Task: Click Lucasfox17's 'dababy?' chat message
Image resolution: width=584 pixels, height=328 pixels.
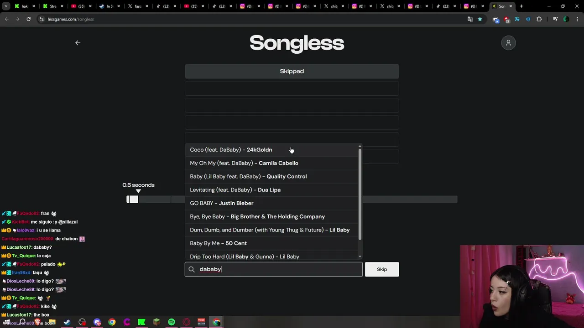Action: click(26, 247)
